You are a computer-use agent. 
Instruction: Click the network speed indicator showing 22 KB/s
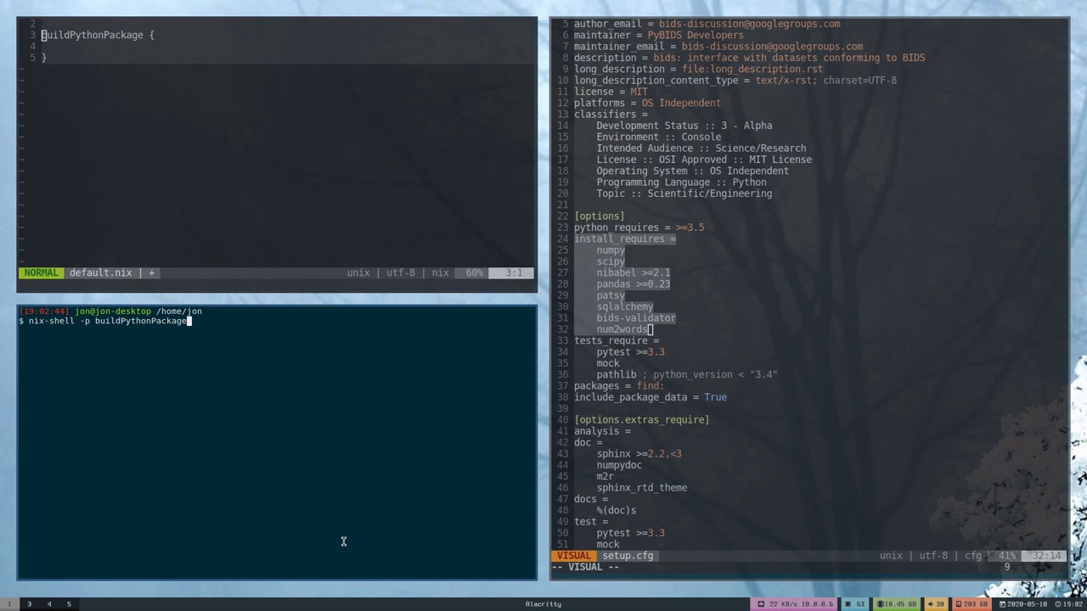795,604
